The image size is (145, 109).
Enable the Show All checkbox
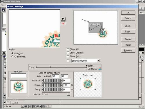coord(68,49)
